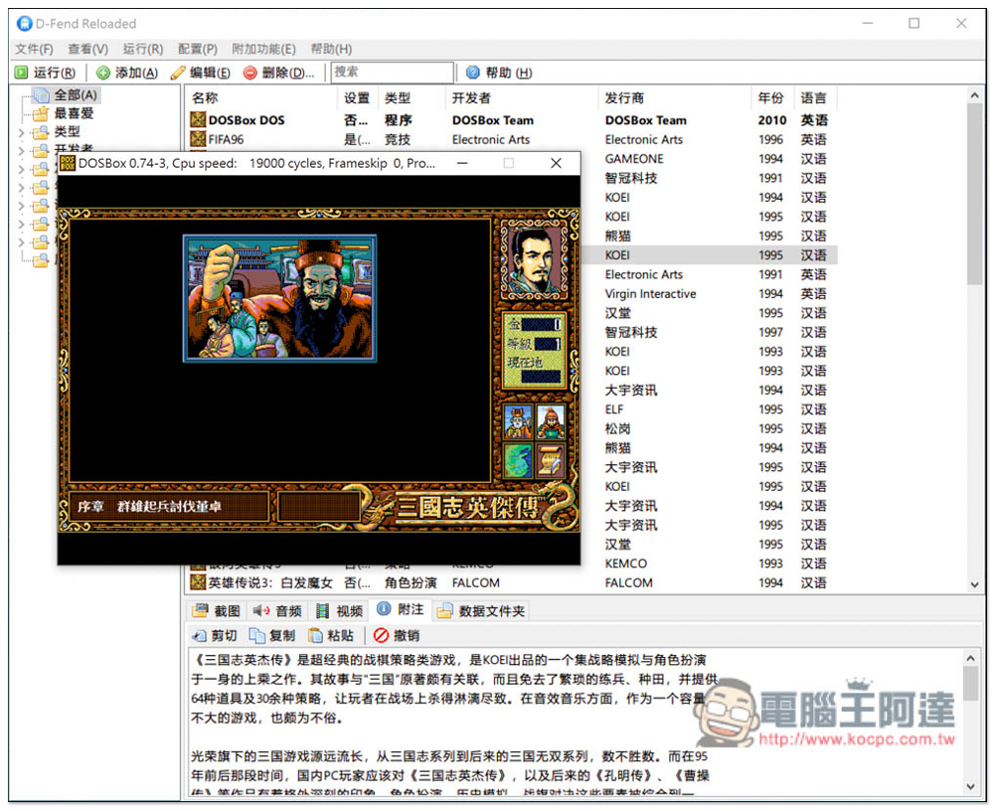The width and height of the screenshot is (994, 811).
Task: Select the 英雄传说3: 白发魔女 row name
Action: pos(270,582)
